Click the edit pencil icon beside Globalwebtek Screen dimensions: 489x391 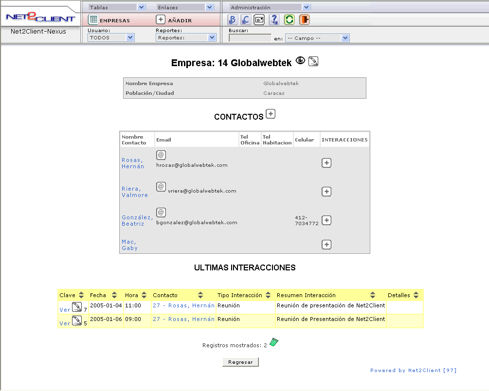pos(313,62)
